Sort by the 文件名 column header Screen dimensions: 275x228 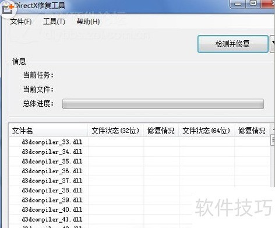[x=48, y=131]
